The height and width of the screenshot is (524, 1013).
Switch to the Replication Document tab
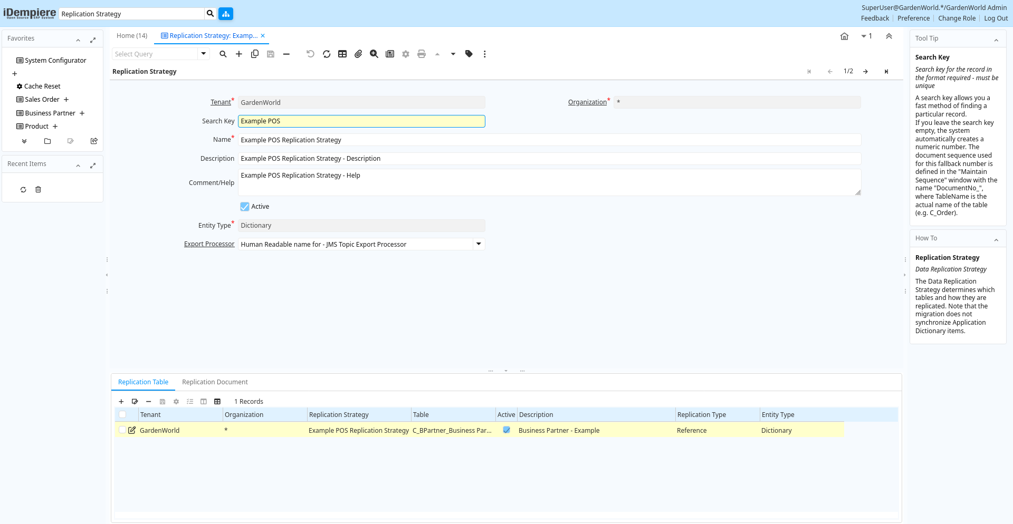point(215,382)
